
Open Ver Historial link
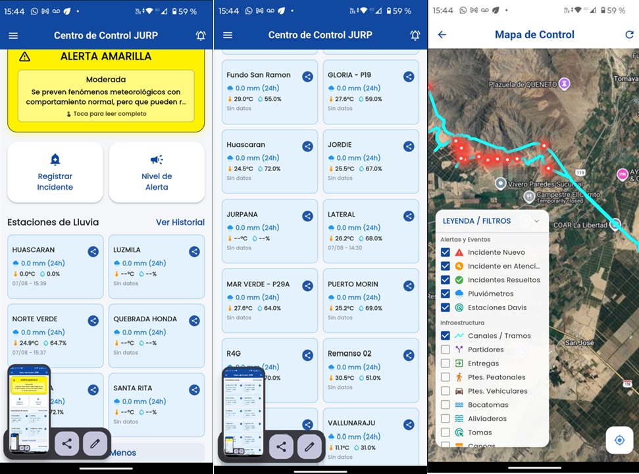click(x=180, y=222)
